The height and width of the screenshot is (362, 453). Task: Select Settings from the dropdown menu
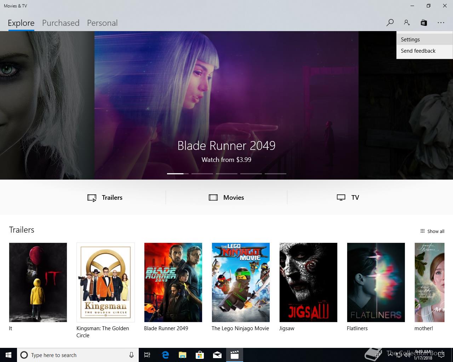tap(424, 40)
